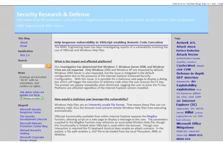Select the IIS tag
Viewport: 223px width, 143px height.
tap(178, 101)
